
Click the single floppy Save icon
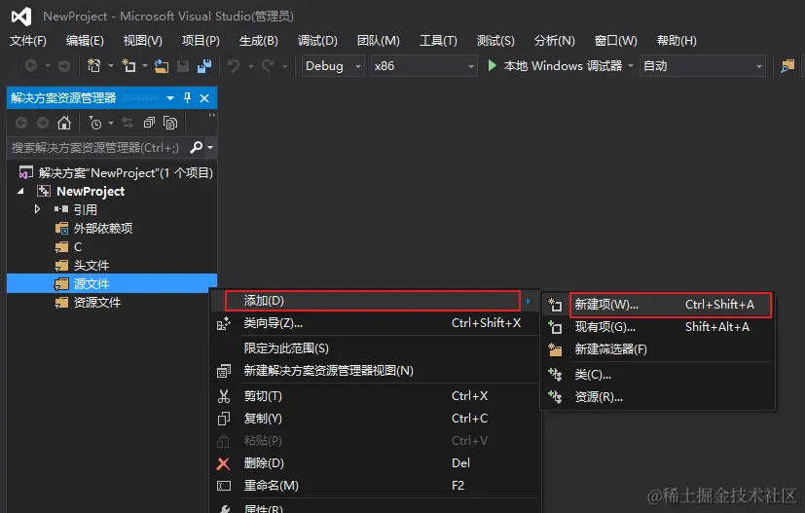[x=183, y=66]
